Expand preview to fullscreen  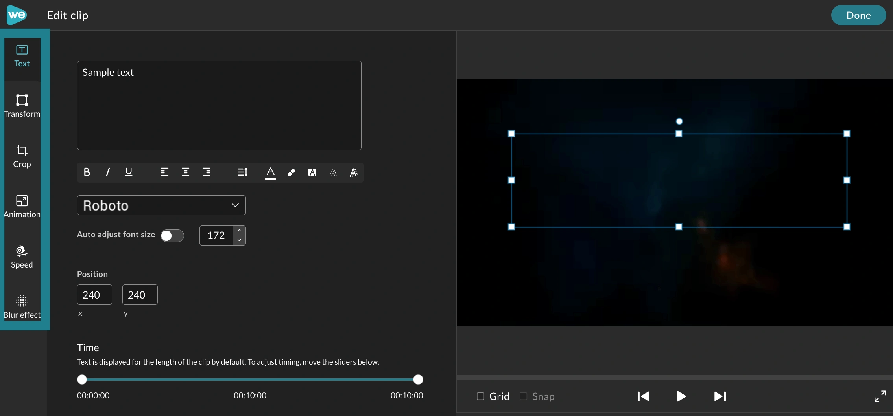tap(880, 396)
